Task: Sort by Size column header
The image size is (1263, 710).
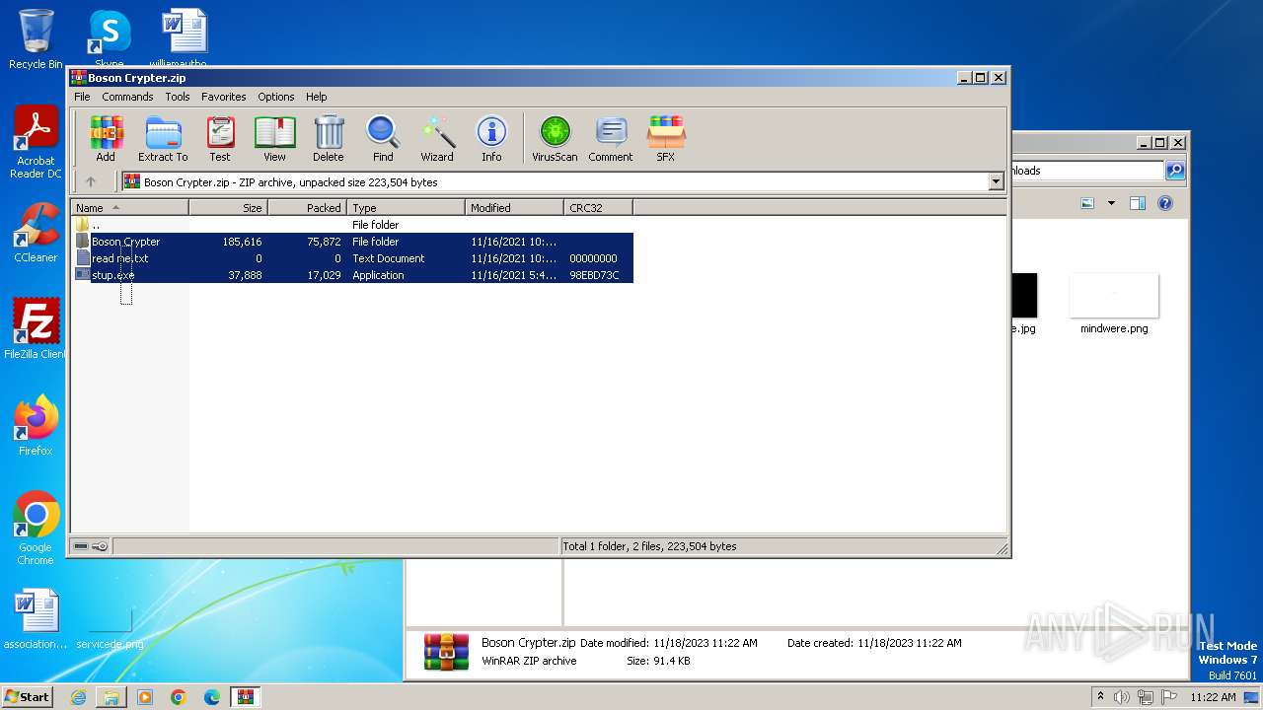Action: click(x=228, y=208)
